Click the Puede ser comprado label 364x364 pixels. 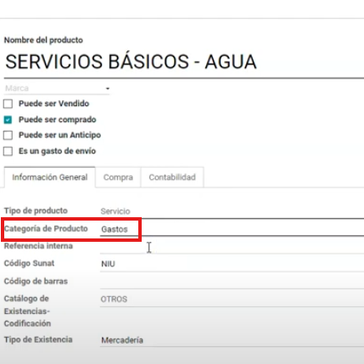coord(58,120)
